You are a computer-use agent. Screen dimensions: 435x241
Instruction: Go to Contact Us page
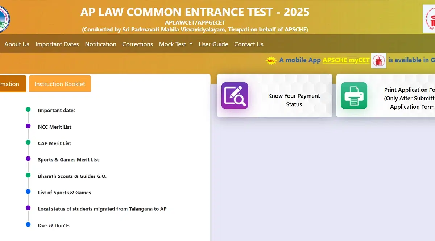(249, 44)
